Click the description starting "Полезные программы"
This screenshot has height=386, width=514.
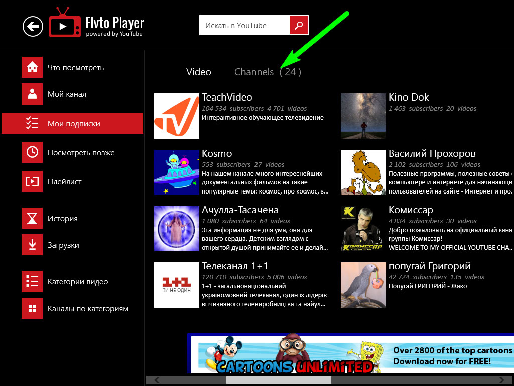pos(451,182)
